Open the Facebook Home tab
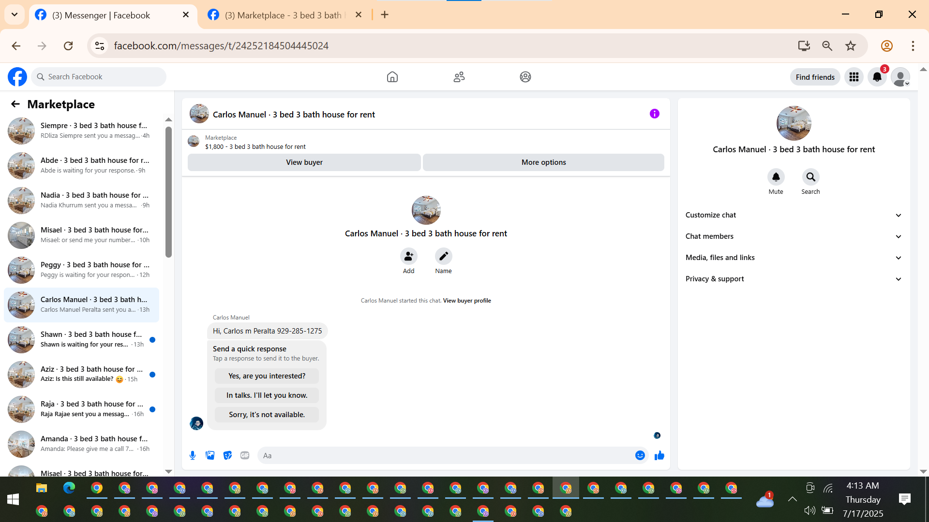The width and height of the screenshot is (929, 522). click(392, 77)
